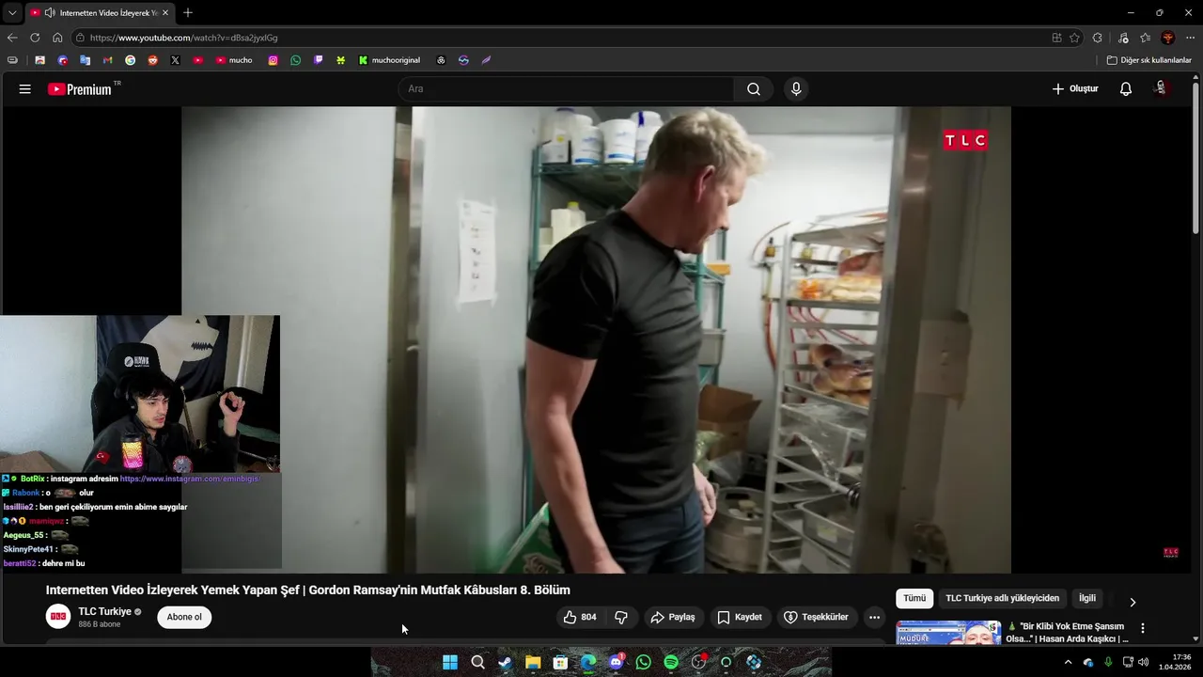Click the YouTube search magnifier button

754,88
